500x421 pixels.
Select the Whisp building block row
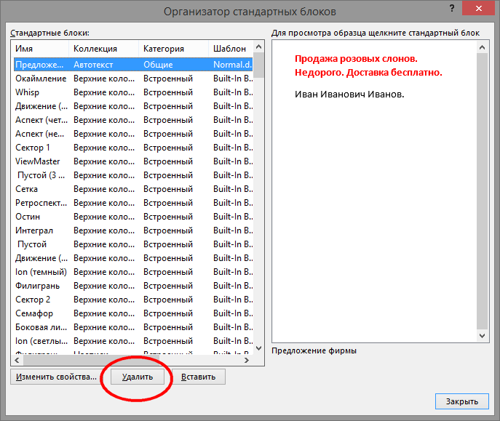(x=134, y=92)
